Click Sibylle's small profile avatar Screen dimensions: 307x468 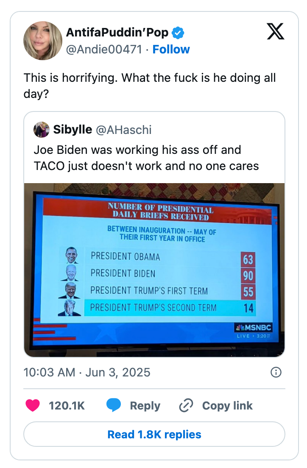(x=41, y=130)
